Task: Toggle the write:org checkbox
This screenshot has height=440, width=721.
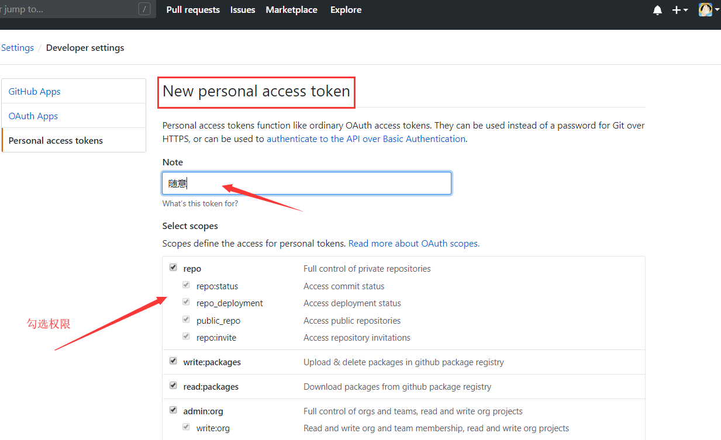Action: click(186, 427)
